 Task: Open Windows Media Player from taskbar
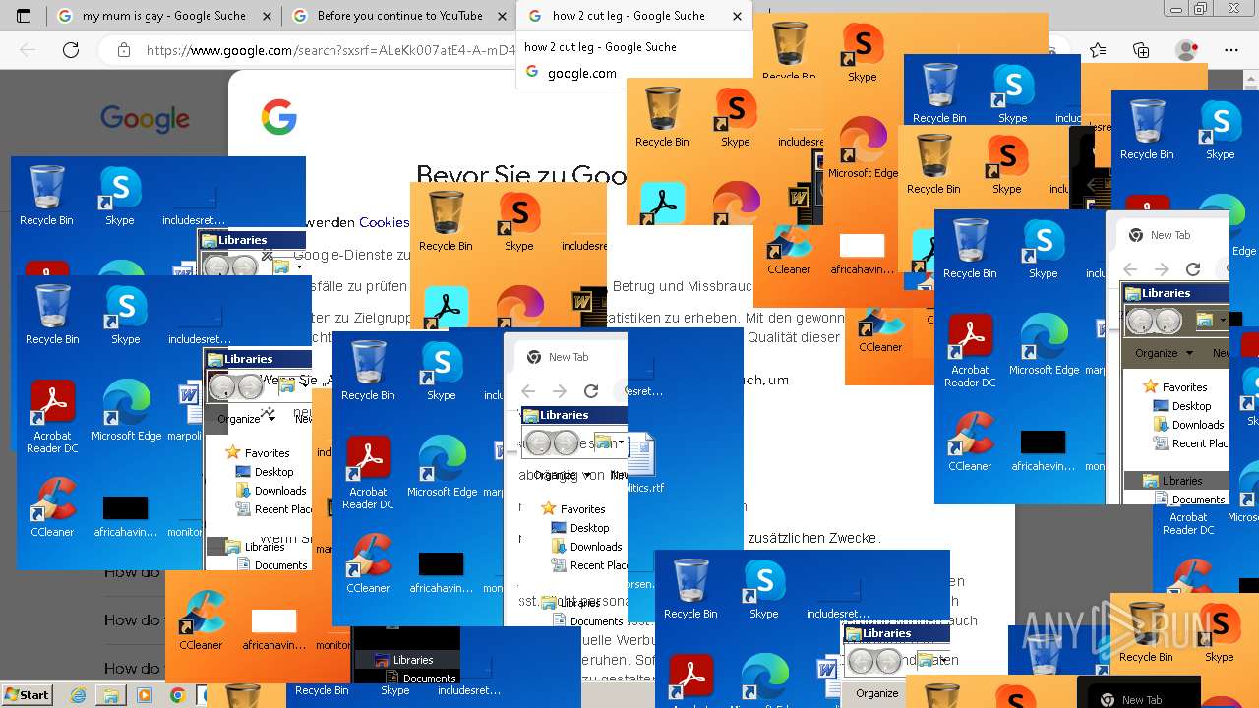145,695
